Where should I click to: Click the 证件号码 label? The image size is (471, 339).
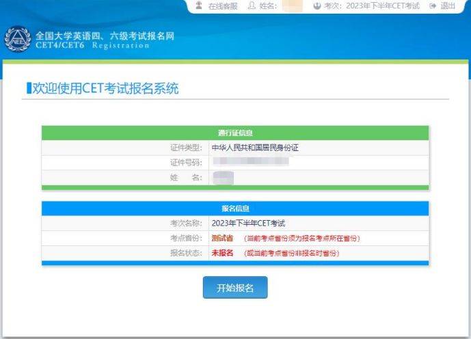[186, 163]
